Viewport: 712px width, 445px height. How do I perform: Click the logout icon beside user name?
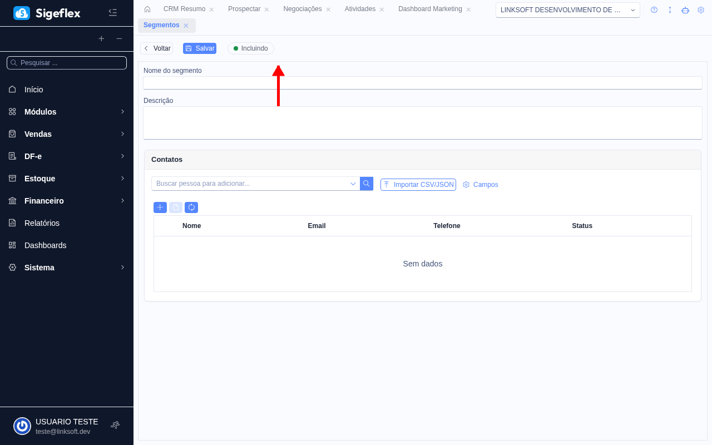click(115, 425)
